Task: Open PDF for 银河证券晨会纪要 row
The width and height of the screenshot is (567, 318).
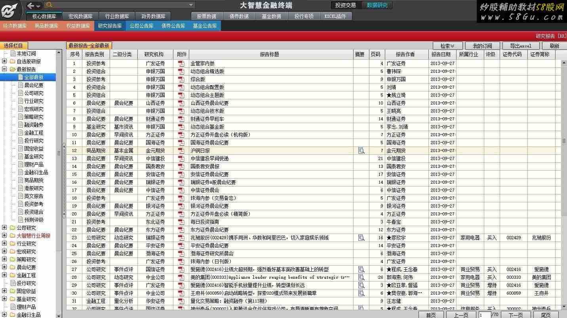Action: pyautogui.click(x=181, y=206)
